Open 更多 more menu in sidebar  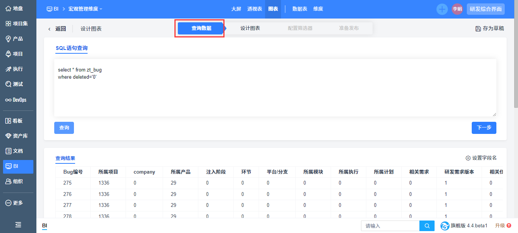(x=14, y=203)
